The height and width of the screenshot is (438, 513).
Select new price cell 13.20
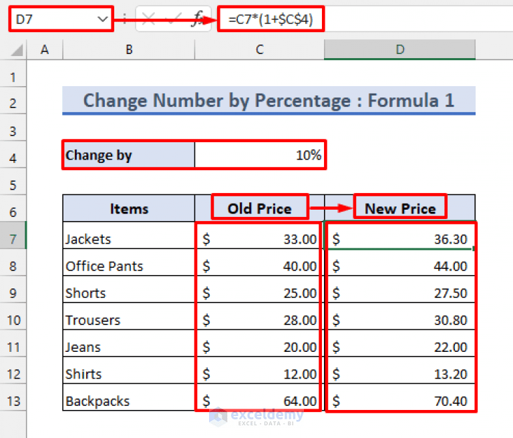coord(400,371)
